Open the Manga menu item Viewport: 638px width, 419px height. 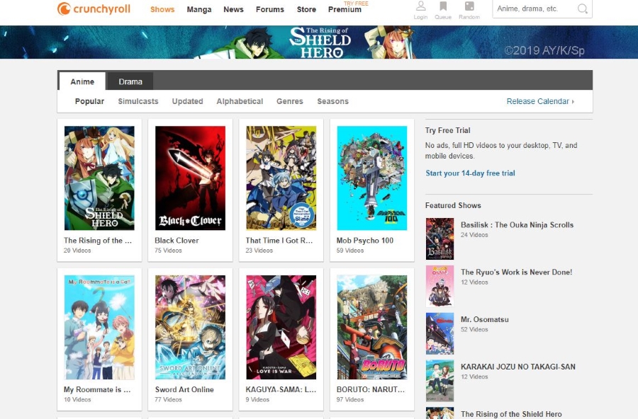(199, 9)
